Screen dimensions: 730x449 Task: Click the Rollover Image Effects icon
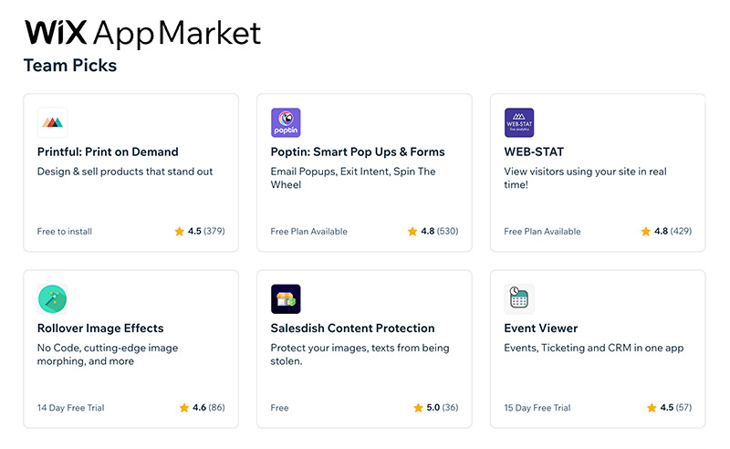[x=53, y=298]
